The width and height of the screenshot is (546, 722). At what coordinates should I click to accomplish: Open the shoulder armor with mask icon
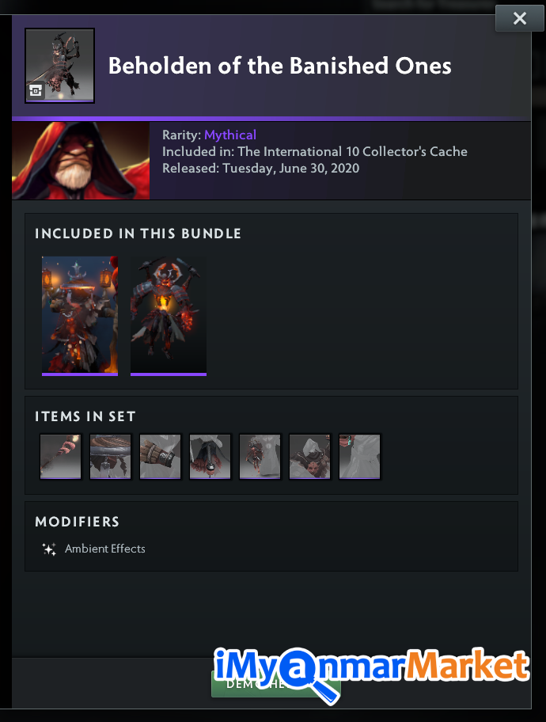[310, 456]
